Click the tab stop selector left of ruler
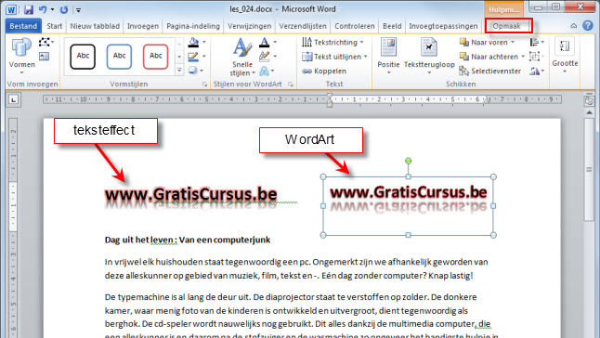This screenshot has height=338, width=600. click(x=13, y=100)
